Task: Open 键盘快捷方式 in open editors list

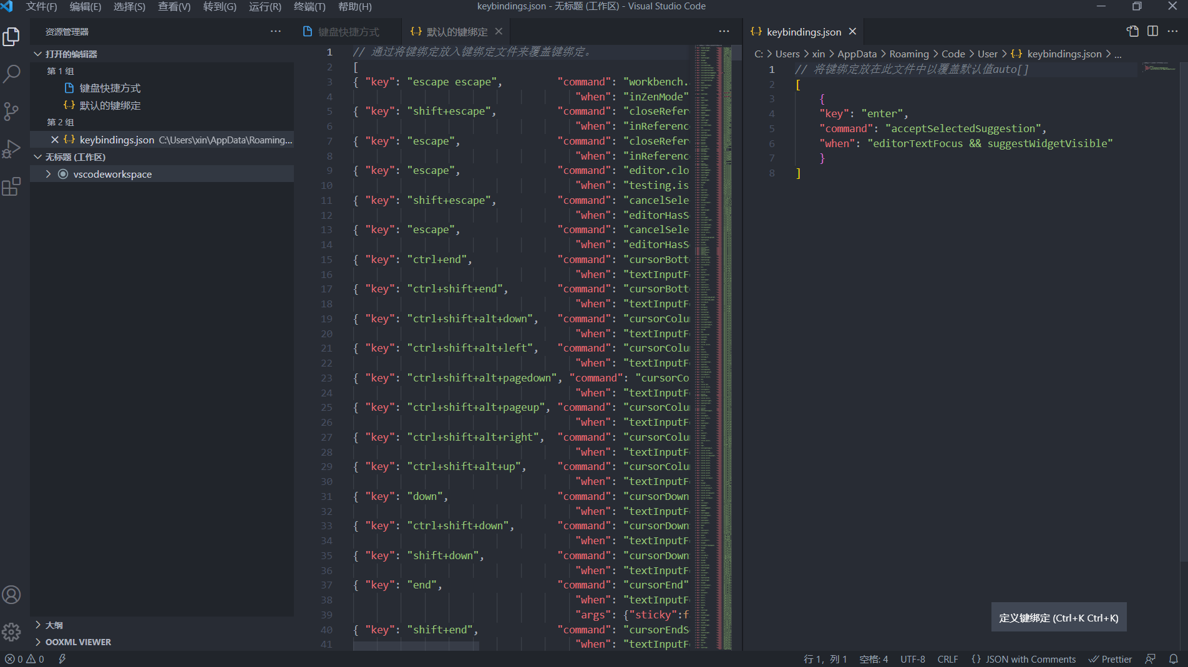Action: click(162, 88)
